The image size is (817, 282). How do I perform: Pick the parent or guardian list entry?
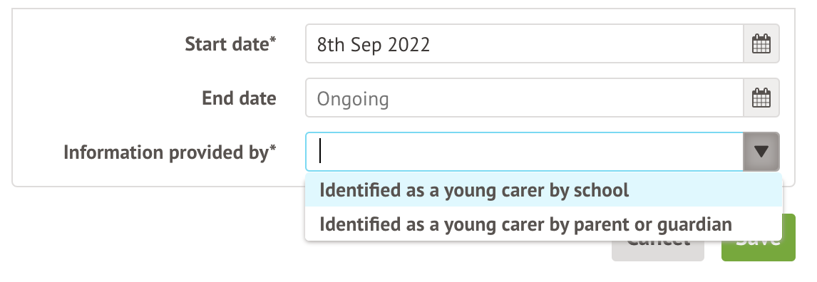(x=543, y=224)
